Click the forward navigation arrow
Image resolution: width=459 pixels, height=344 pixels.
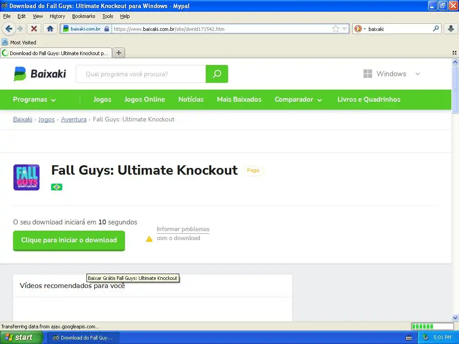coord(20,29)
